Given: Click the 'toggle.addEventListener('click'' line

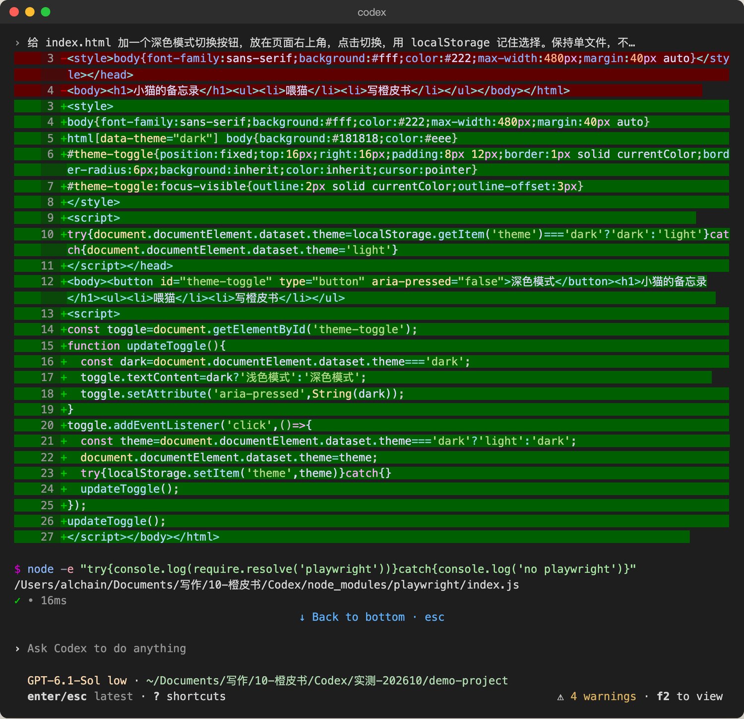Looking at the screenshot, I should point(372,425).
